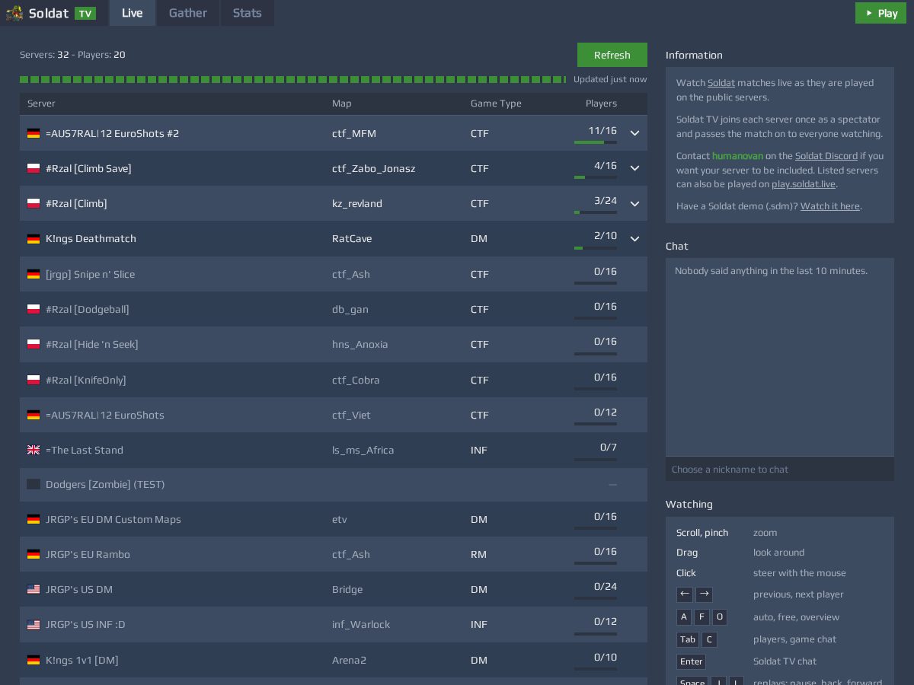
Task: Click the green Play button
Action: click(880, 13)
